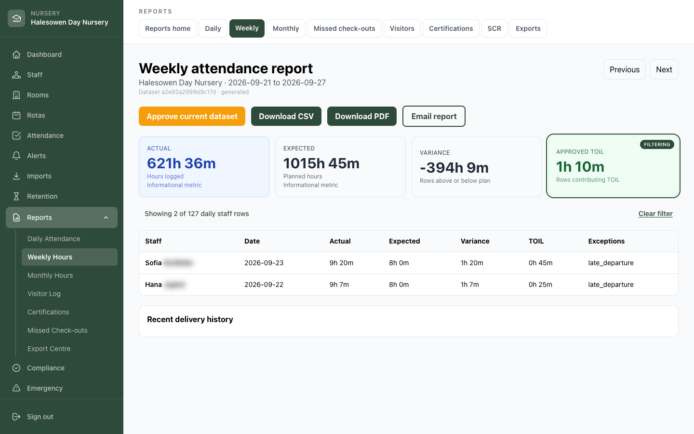Viewport: 694px width, 434px height.
Task: Click Sofia's row date 2026-09-23
Action: click(x=264, y=263)
